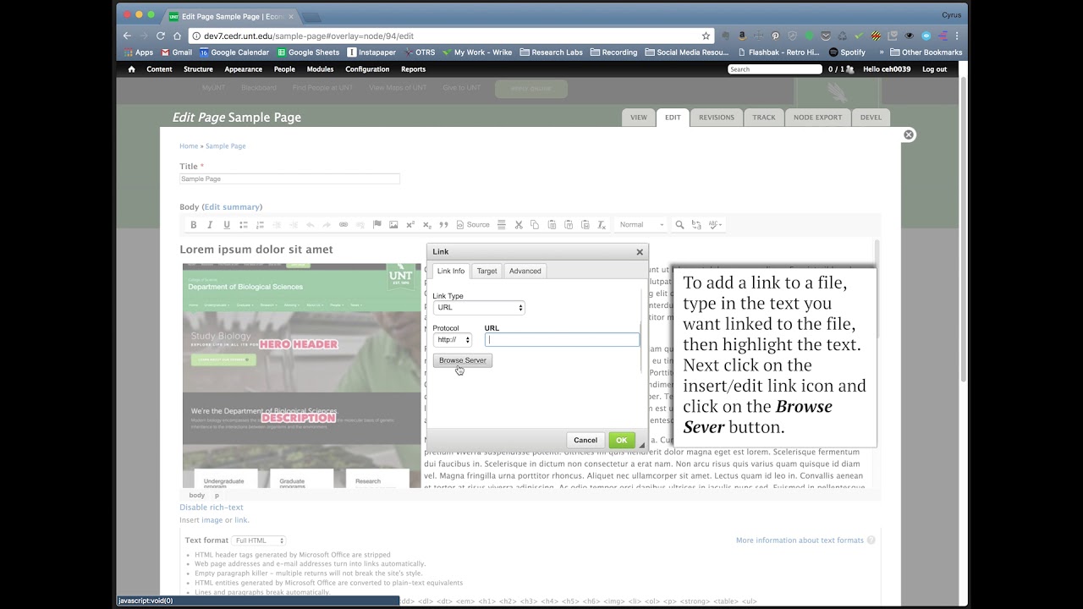The width and height of the screenshot is (1083, 609).
Task: Open the REVISIONS page tab
Action: coord(717,118)
